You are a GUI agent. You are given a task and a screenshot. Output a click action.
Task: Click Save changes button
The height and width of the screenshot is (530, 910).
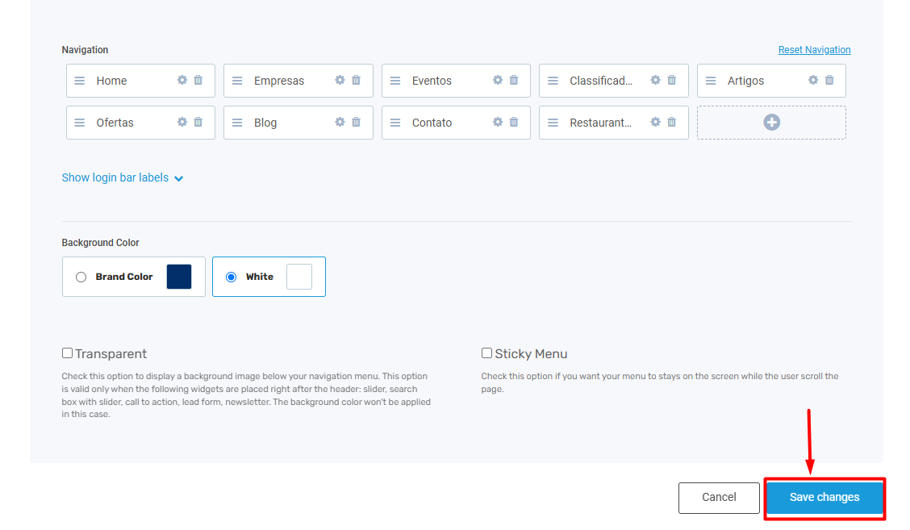824,498
